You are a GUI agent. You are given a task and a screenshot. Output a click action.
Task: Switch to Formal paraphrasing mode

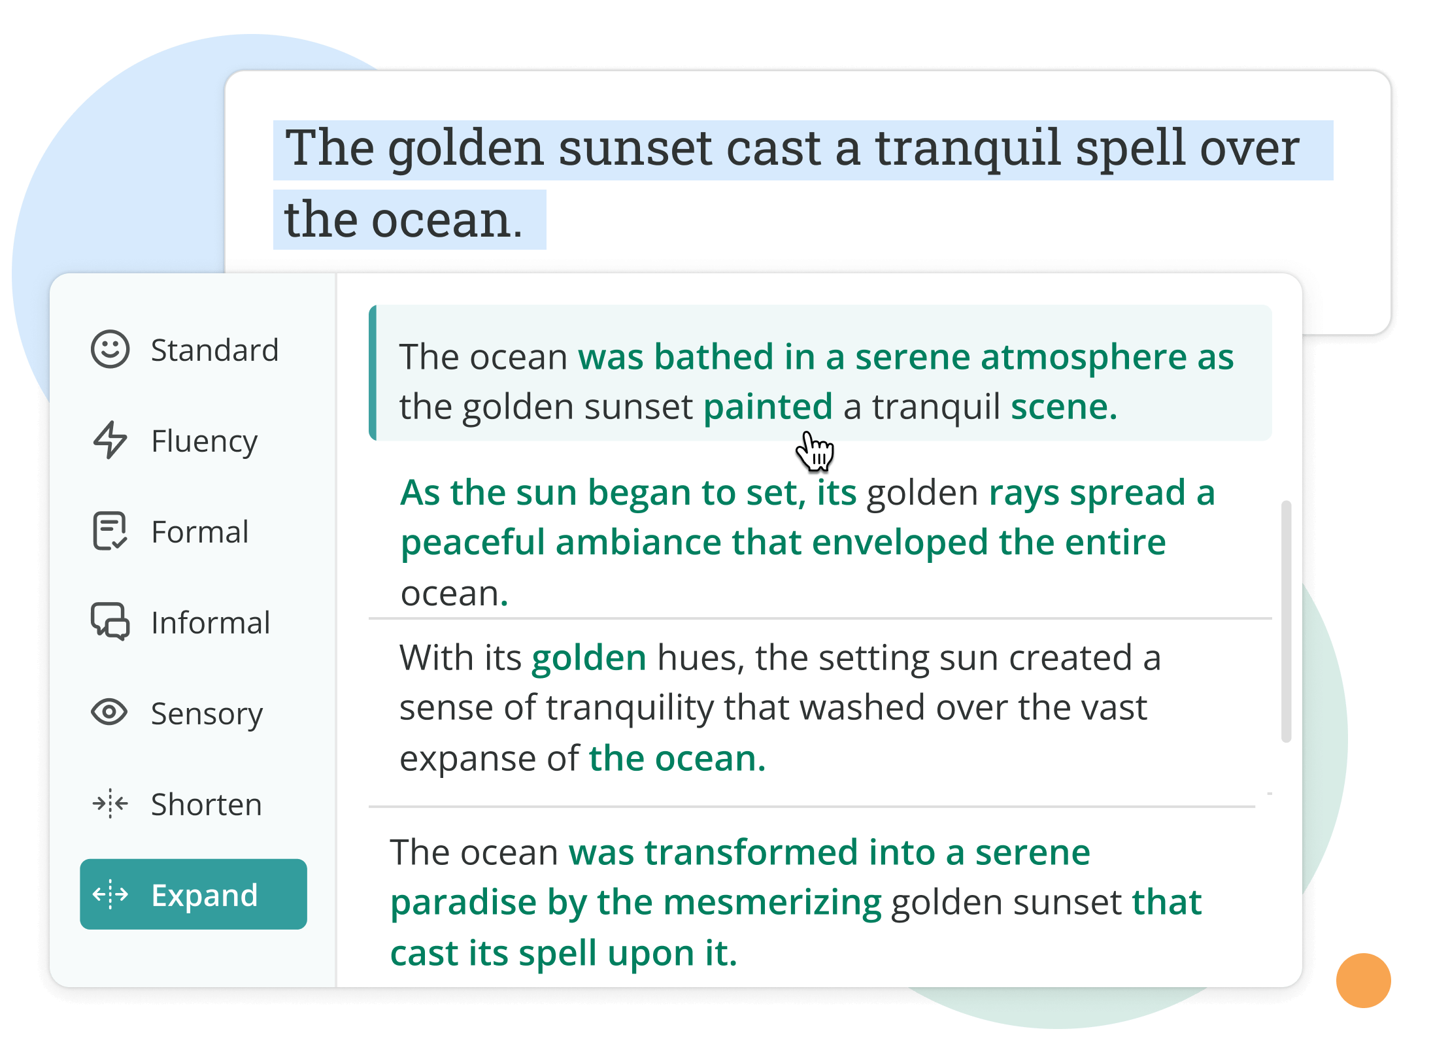(199, 531)
